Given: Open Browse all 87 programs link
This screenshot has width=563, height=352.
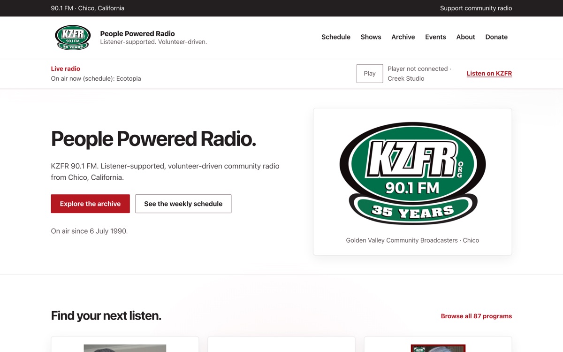Looking at the screenshot, I should pyautogui.click(x=476, y=316).
